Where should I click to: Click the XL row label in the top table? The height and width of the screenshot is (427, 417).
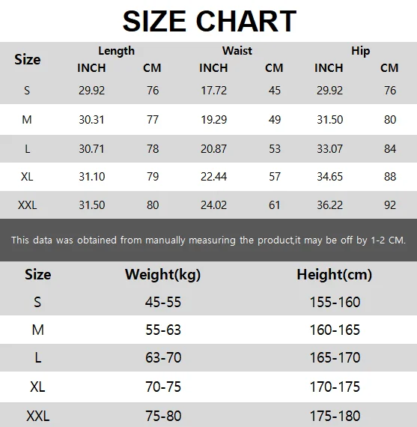pos(27,177)
